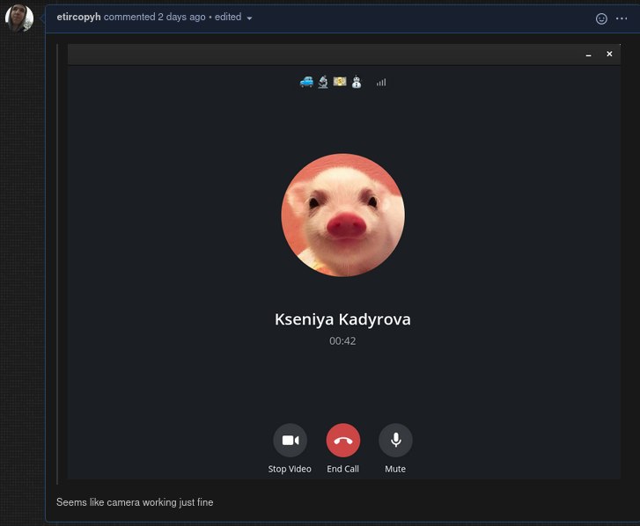The height and width of the screenshot is (526, 640).
Task: Check the signal strength bars indicator
Action: [x=381, y=83]
